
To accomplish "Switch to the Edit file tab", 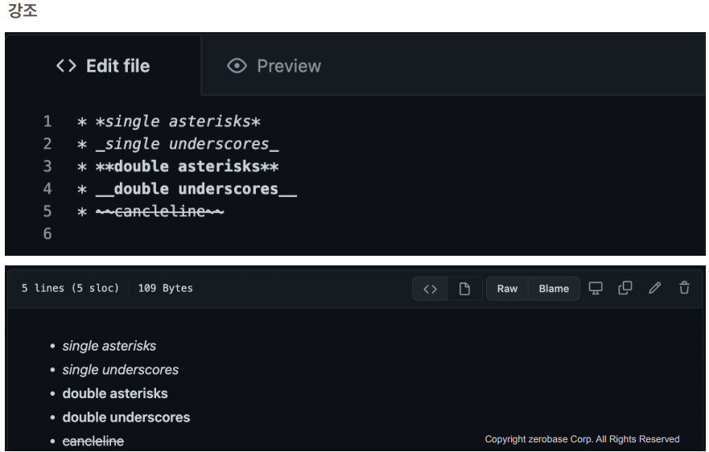I will (103, 66).
